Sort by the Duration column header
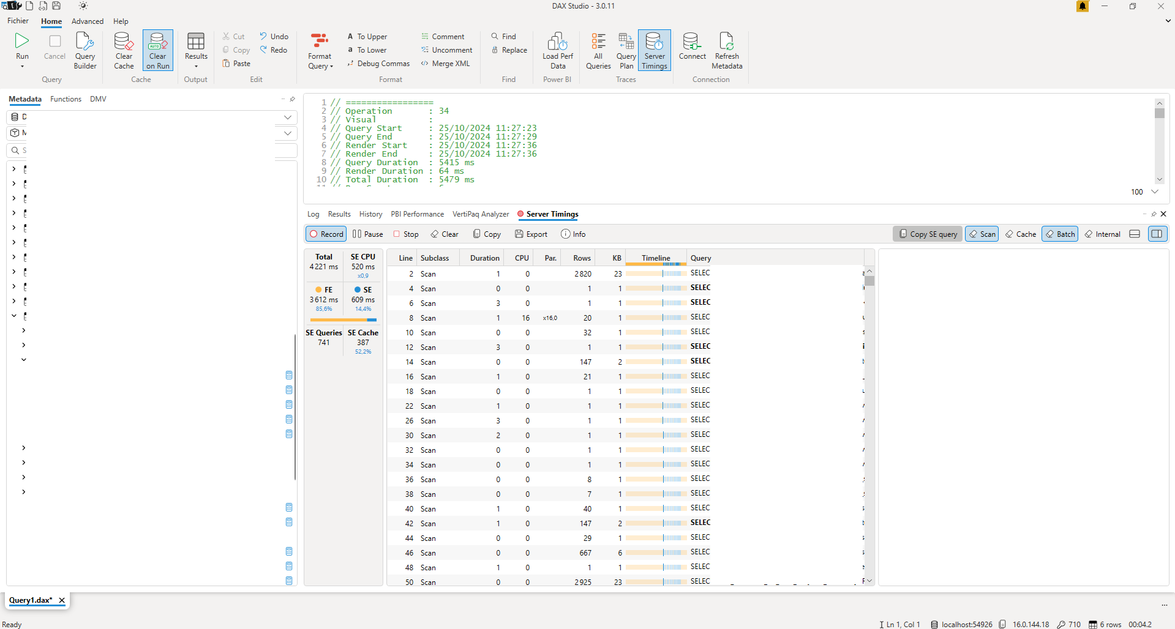 484,258
